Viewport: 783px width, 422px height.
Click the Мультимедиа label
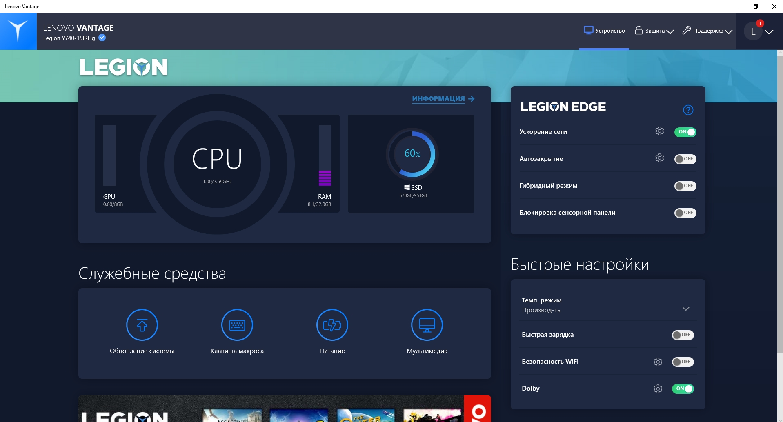coord(427,351)
